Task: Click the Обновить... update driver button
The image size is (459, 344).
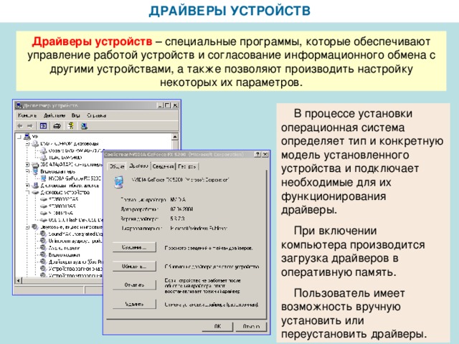Action: point(134,267)
